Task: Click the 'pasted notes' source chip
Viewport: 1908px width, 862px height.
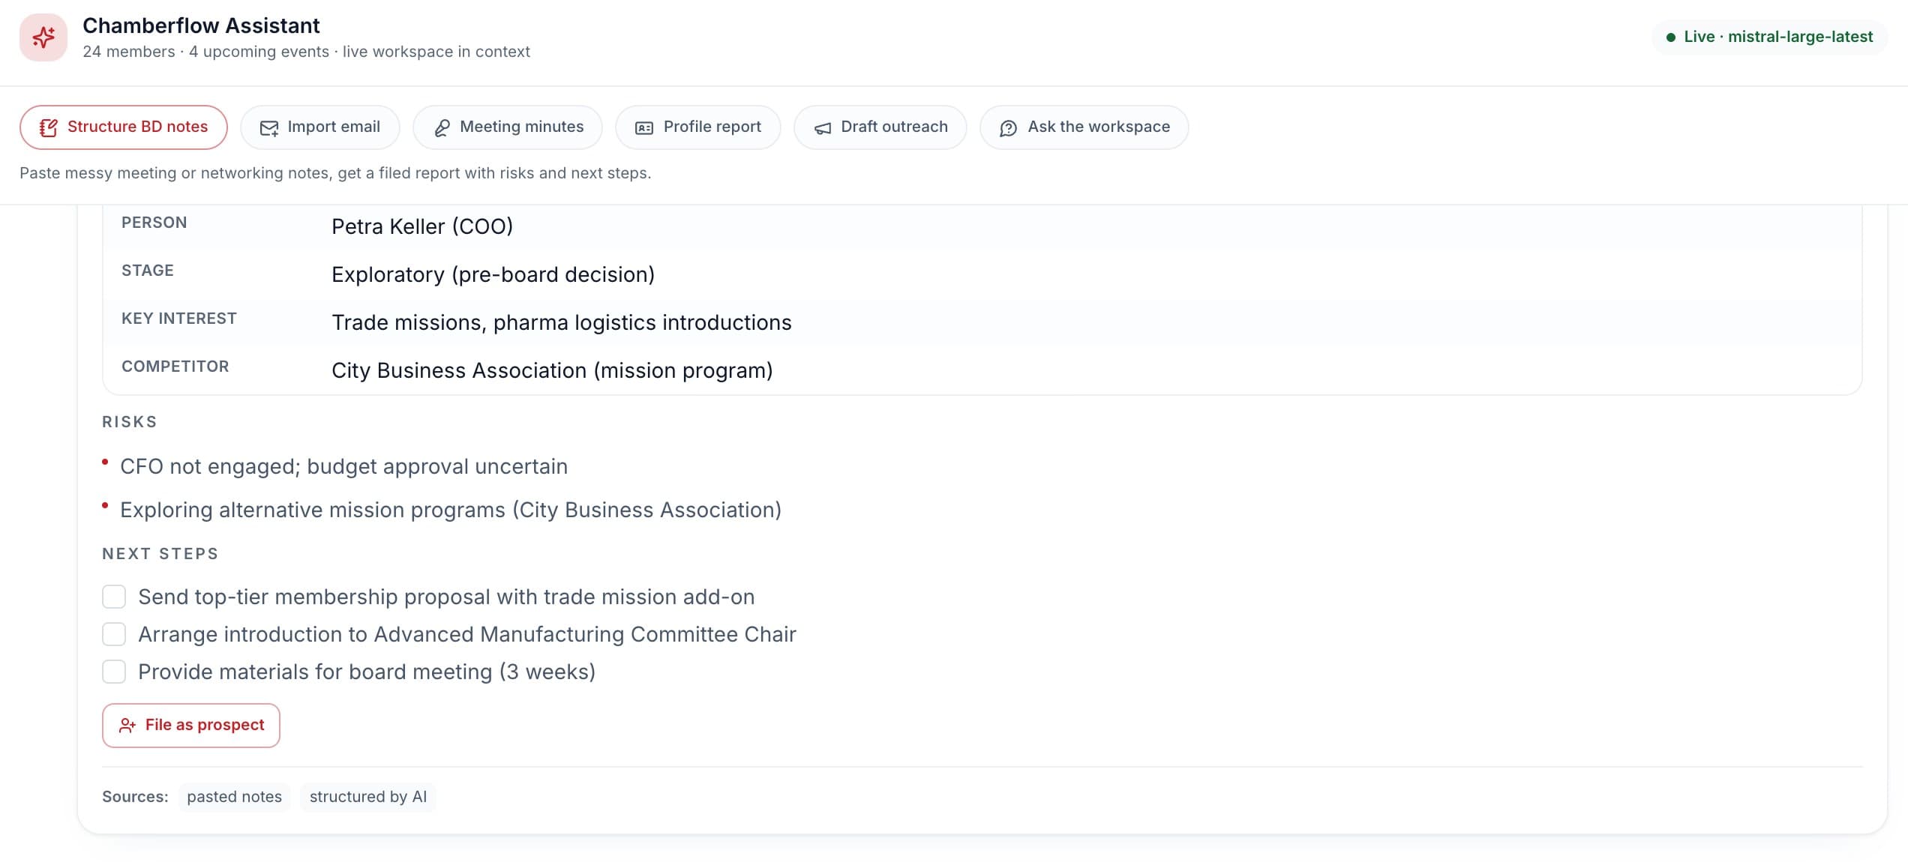Action: tap(235, 797)
